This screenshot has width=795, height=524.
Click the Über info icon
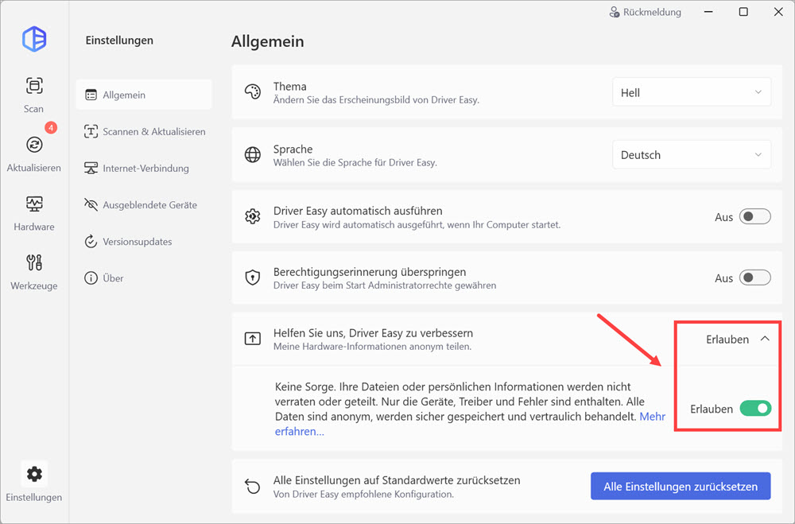pos(91,278)
